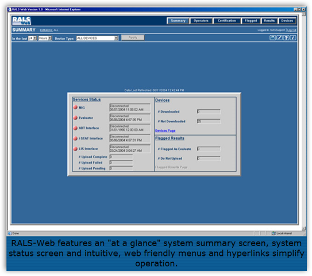312x276 pixels.
Task: Click the Internet Explorer icon in status bar
Action: coord(10,233)
